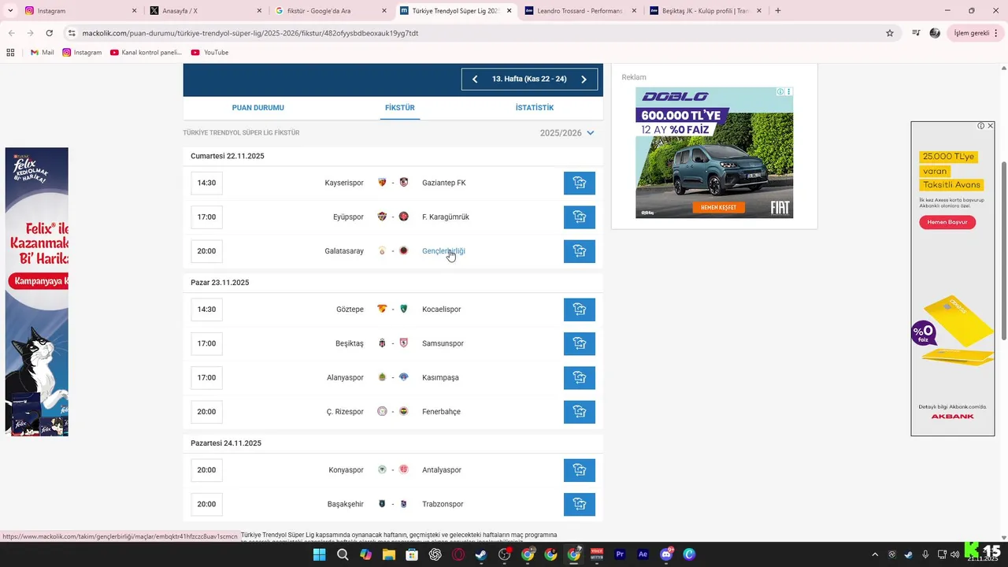Open the media control icon in the Chrome toolbar
Image resolution: width=1008 pixels, height=567 pixels.
[916, 33]
